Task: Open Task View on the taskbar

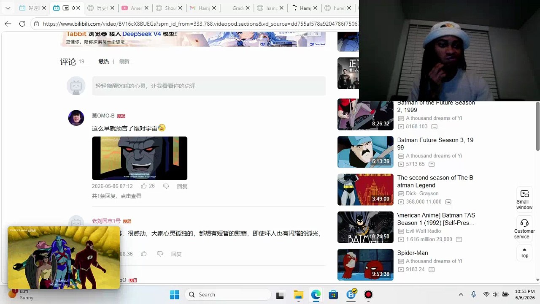Action: click(280, 295)
